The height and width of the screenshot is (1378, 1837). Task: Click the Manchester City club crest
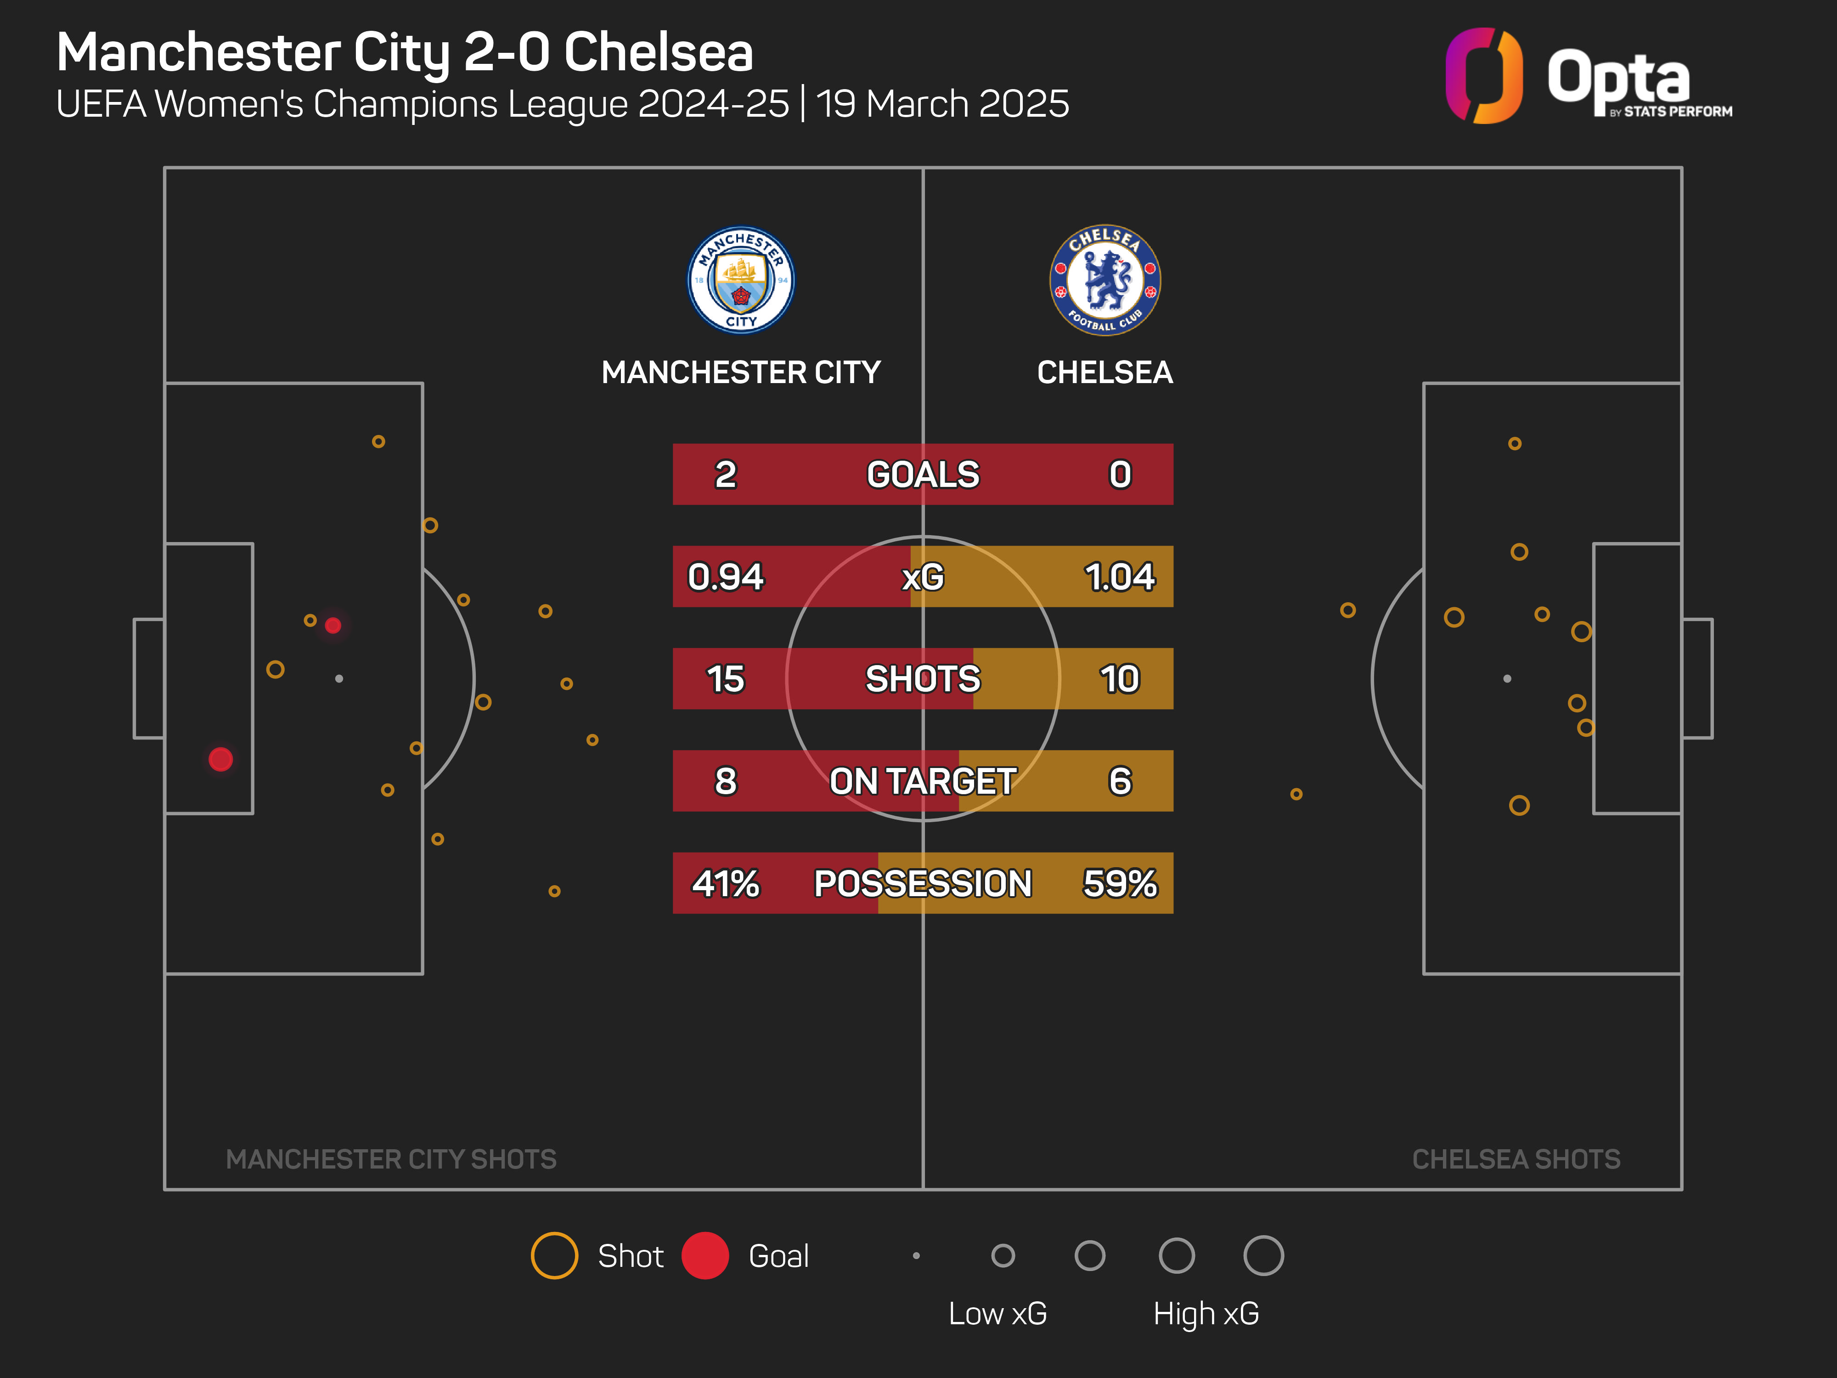pyautogui.click(x=741, y=280)
